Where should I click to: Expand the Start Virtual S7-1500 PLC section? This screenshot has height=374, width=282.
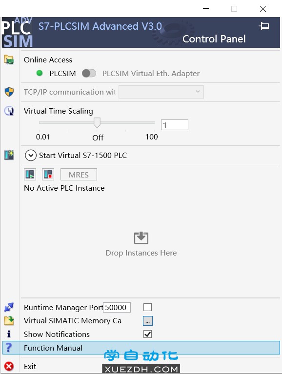[x=31, y=155]
